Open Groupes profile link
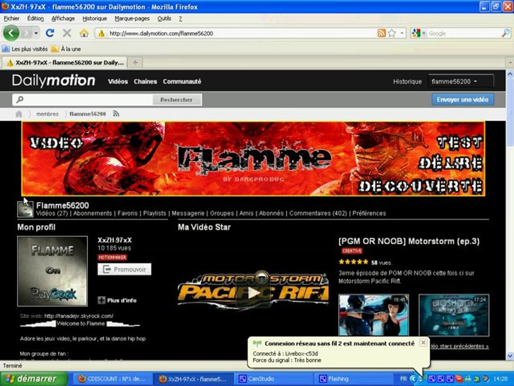Viewport: 514px width, 386px height. (x=222, y=213)
